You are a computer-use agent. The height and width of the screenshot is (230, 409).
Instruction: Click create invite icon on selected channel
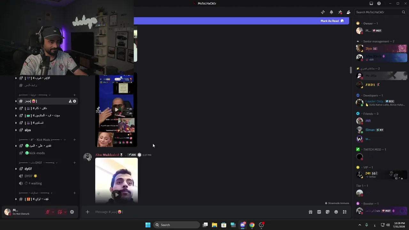click(x=70, y=101)
